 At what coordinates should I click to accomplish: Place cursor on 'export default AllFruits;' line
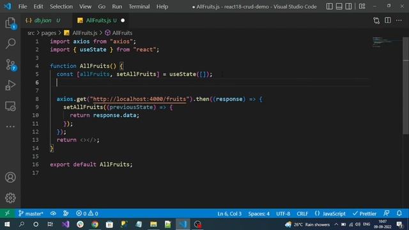click(x=91, y=165)
